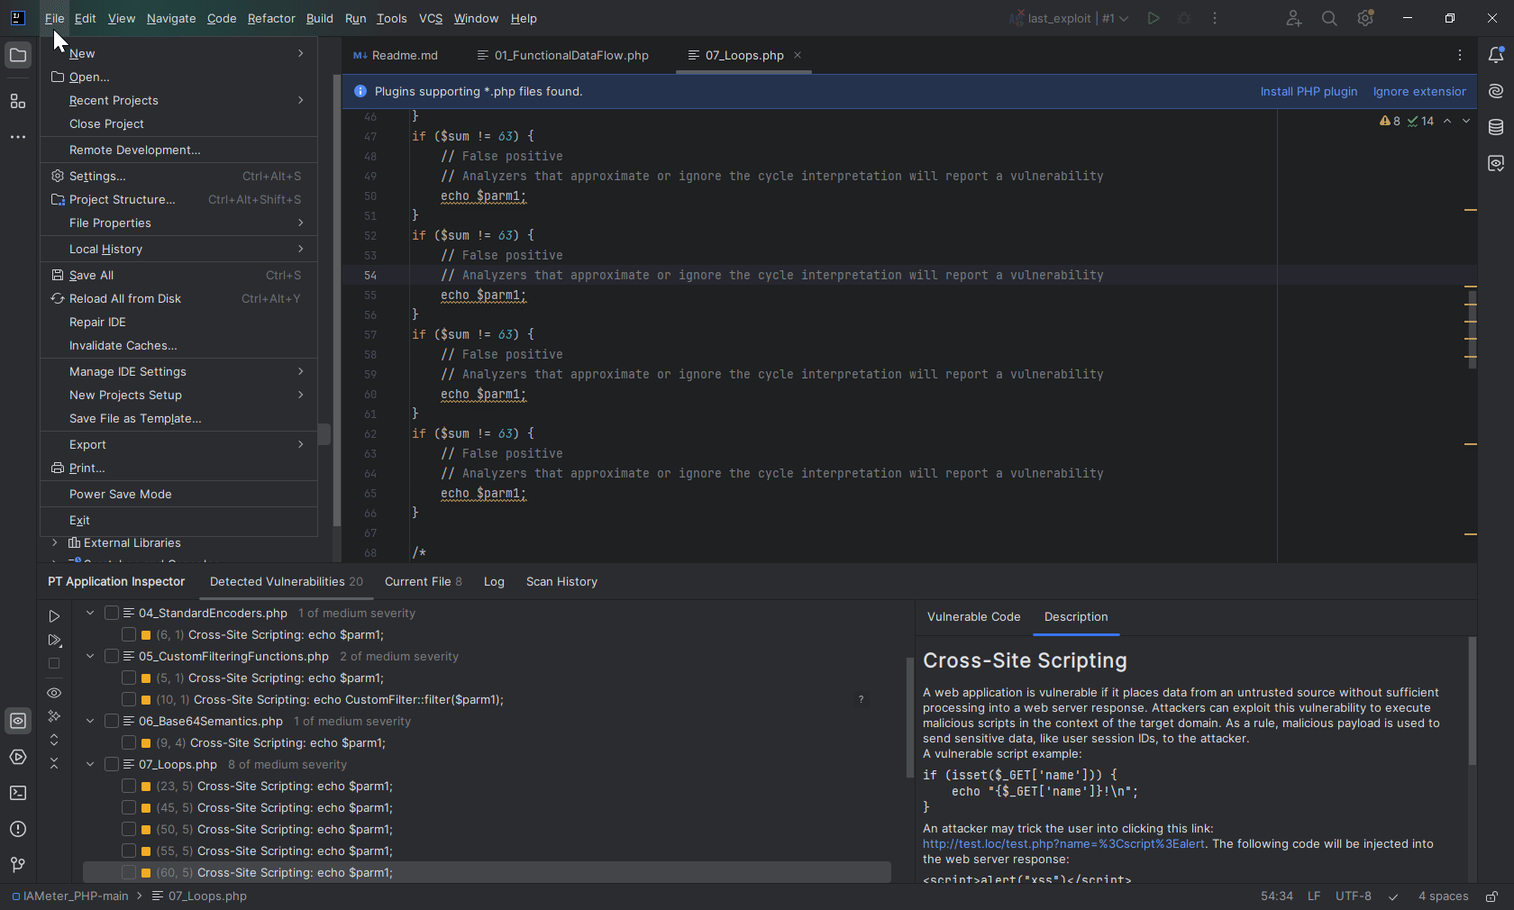Screen dimensions: 1514x910
Task: Click 4 spaces indent status widget
Action: (1443, 896)
